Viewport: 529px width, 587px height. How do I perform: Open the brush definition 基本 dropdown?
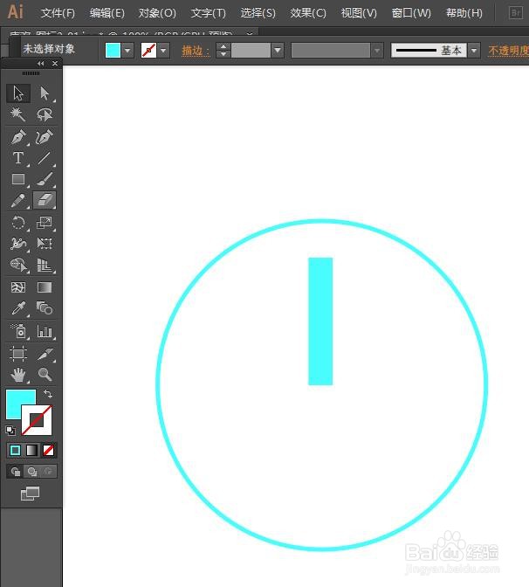474,50
